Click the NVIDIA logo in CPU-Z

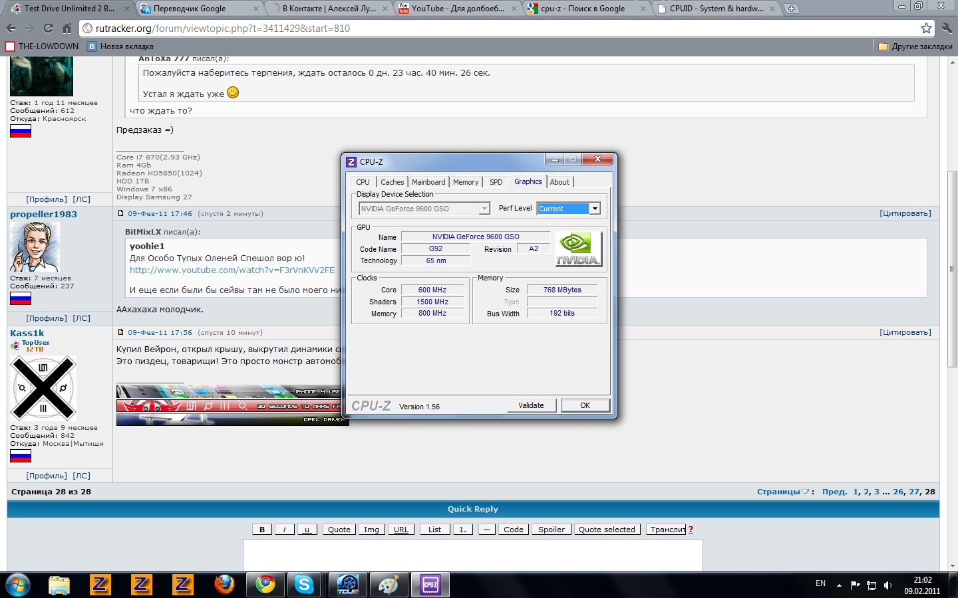(578, 249)
